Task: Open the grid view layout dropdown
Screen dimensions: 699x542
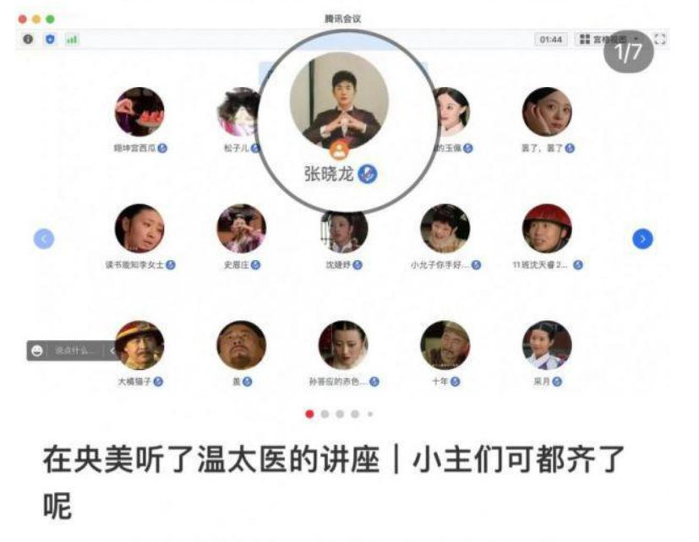Action: 609,39
